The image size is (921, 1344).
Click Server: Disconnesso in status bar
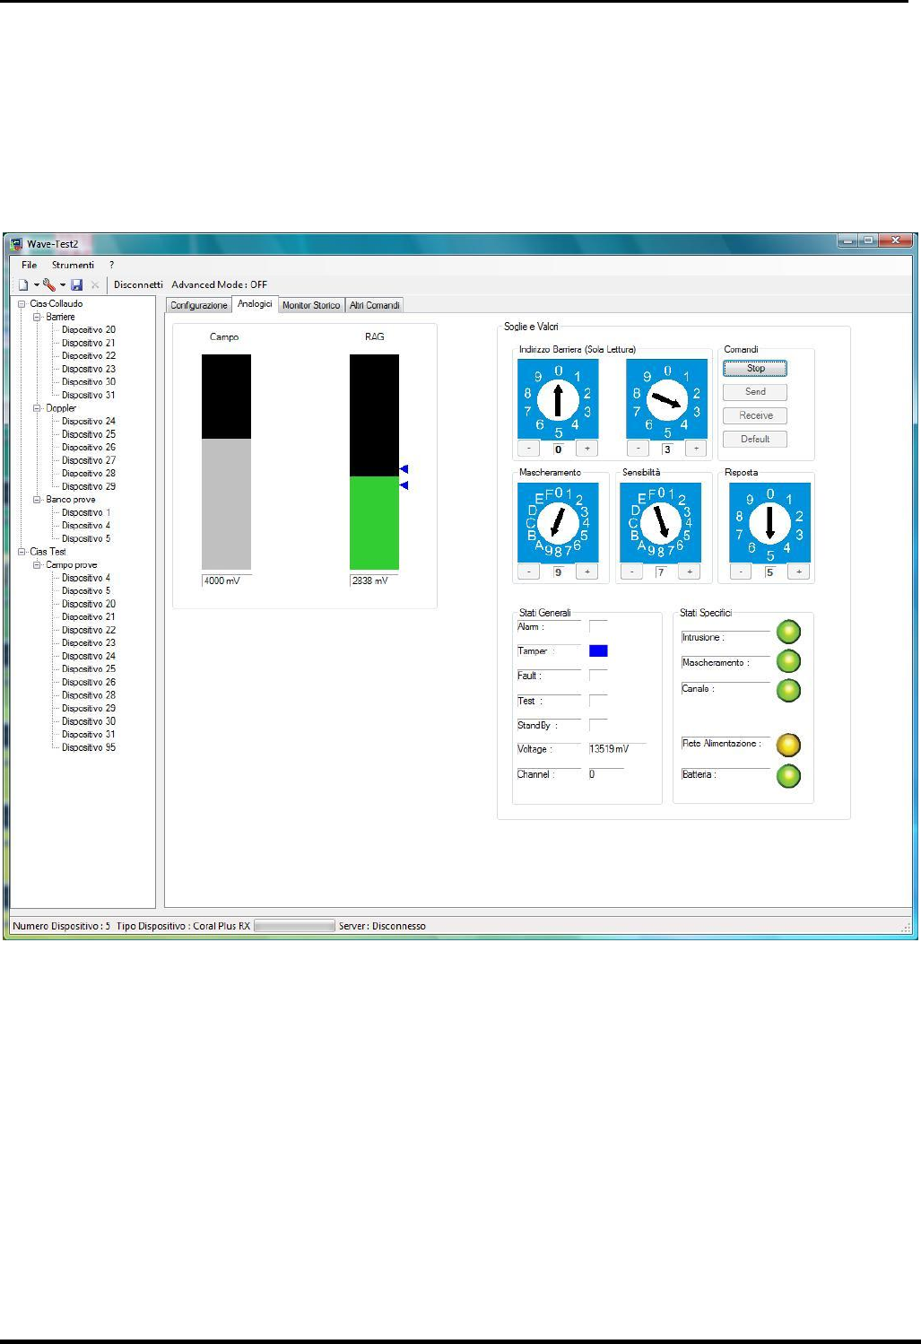(382, 926)
